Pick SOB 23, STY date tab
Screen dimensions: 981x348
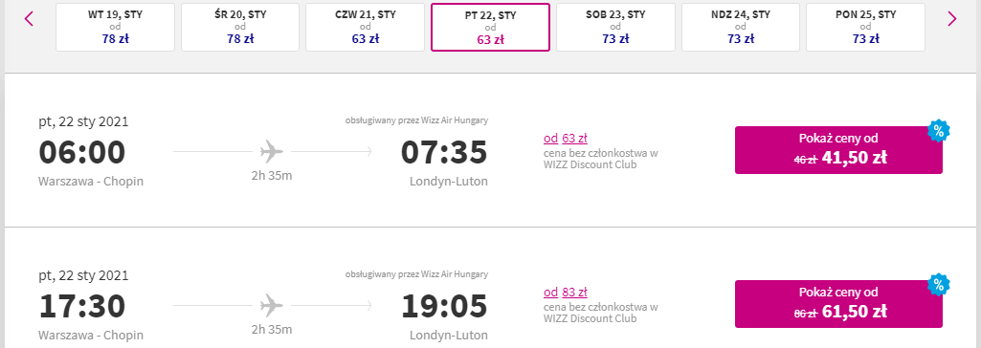[x=615, y=27]
